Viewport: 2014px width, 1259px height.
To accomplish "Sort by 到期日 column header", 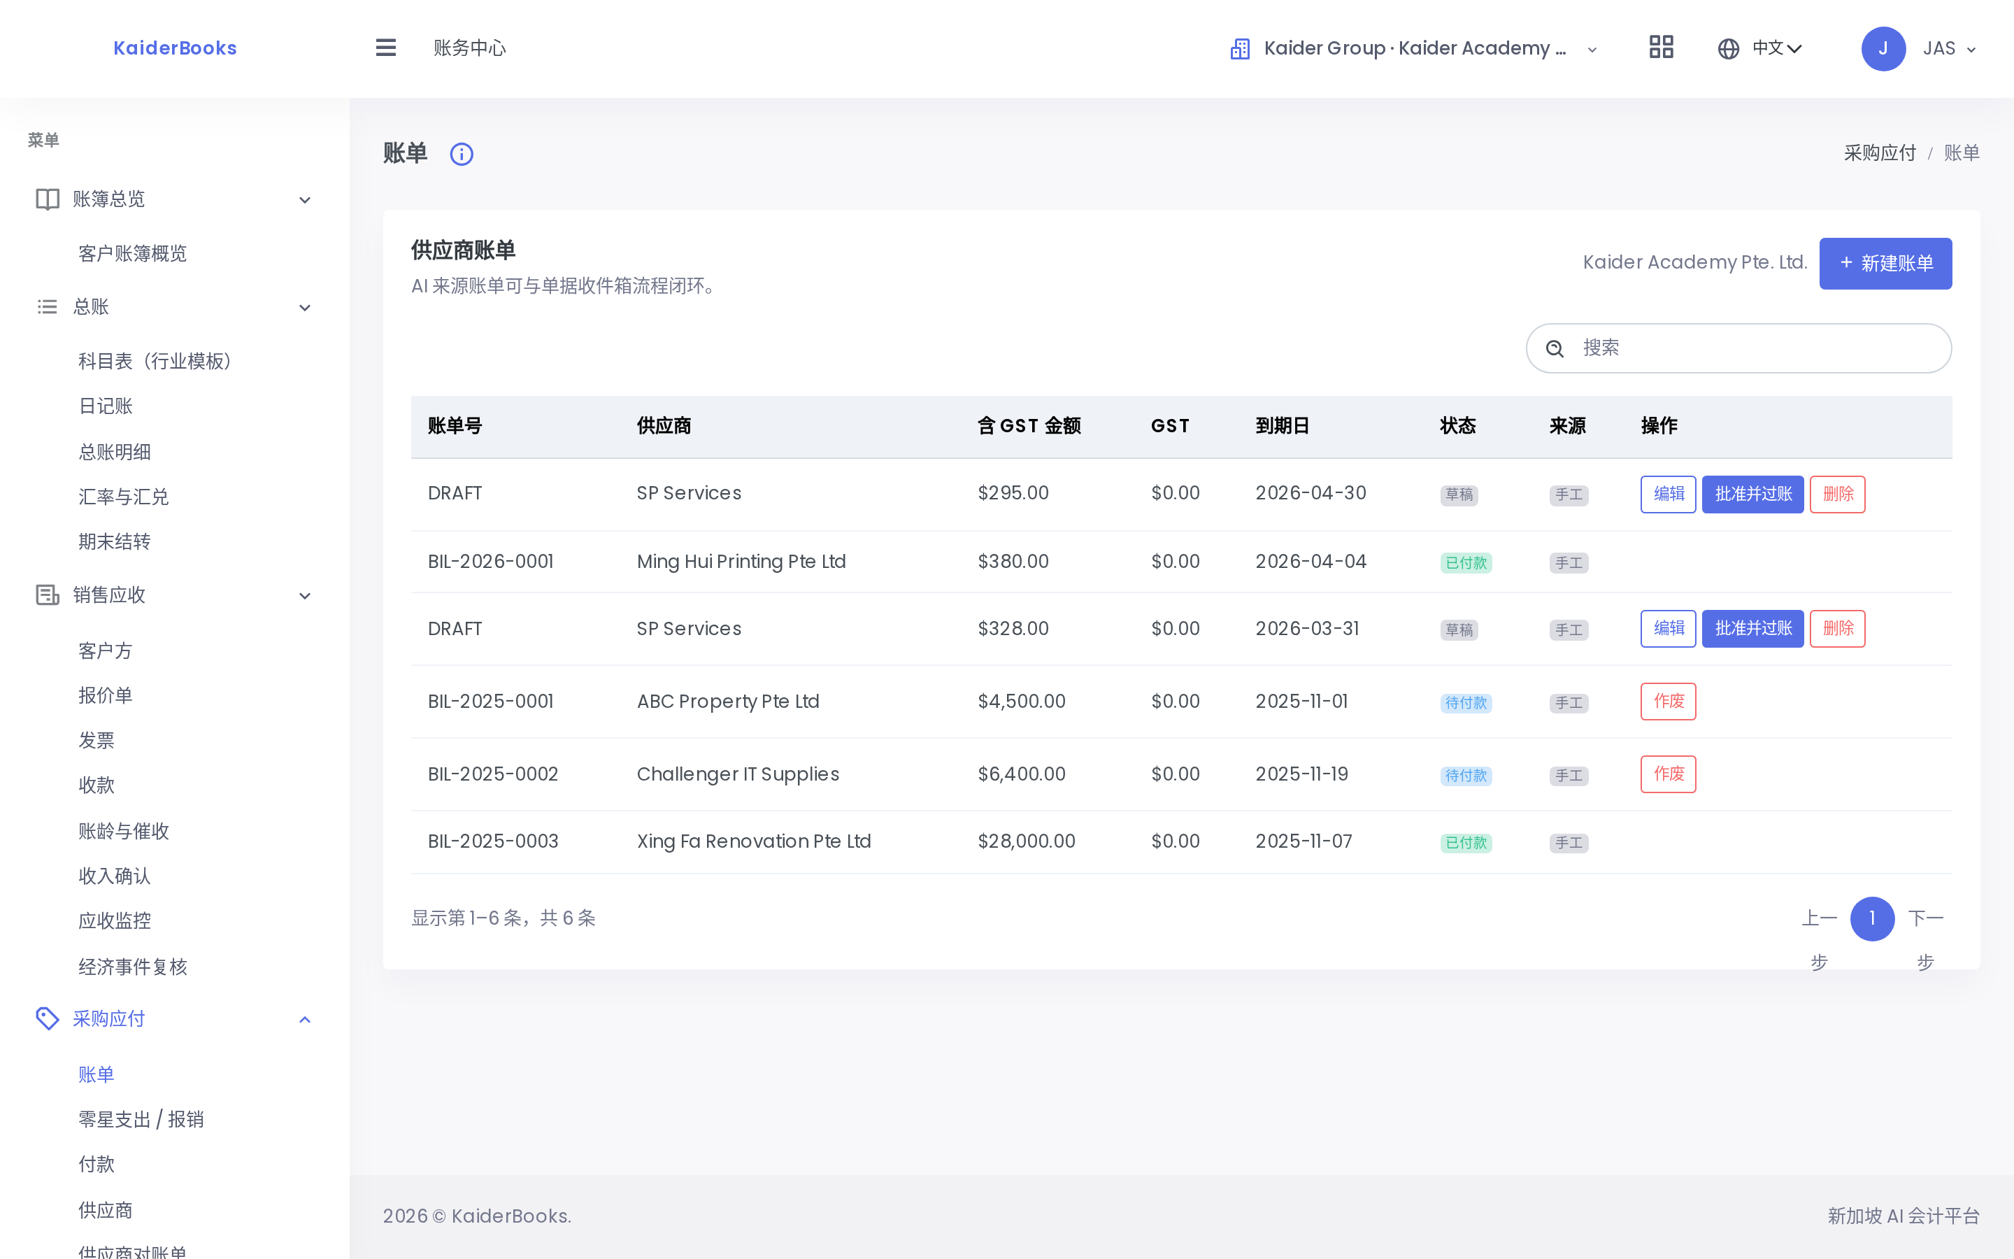I will pos(1282,427).
